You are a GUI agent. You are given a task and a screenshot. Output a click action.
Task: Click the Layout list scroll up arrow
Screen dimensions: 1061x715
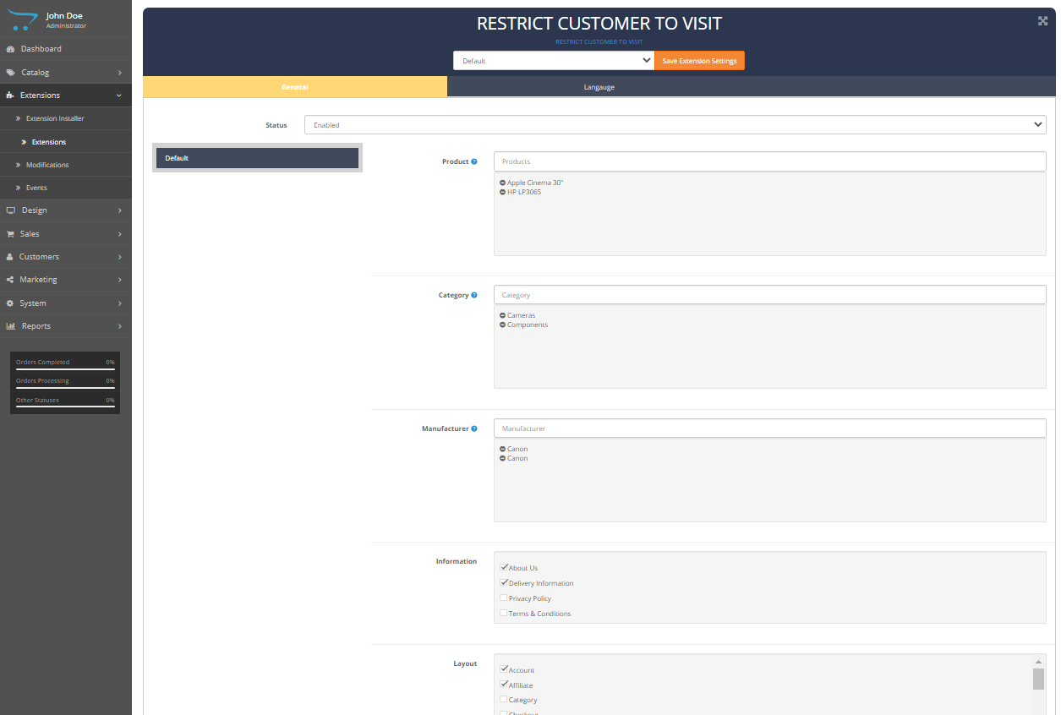click(x=1038, y=662)
